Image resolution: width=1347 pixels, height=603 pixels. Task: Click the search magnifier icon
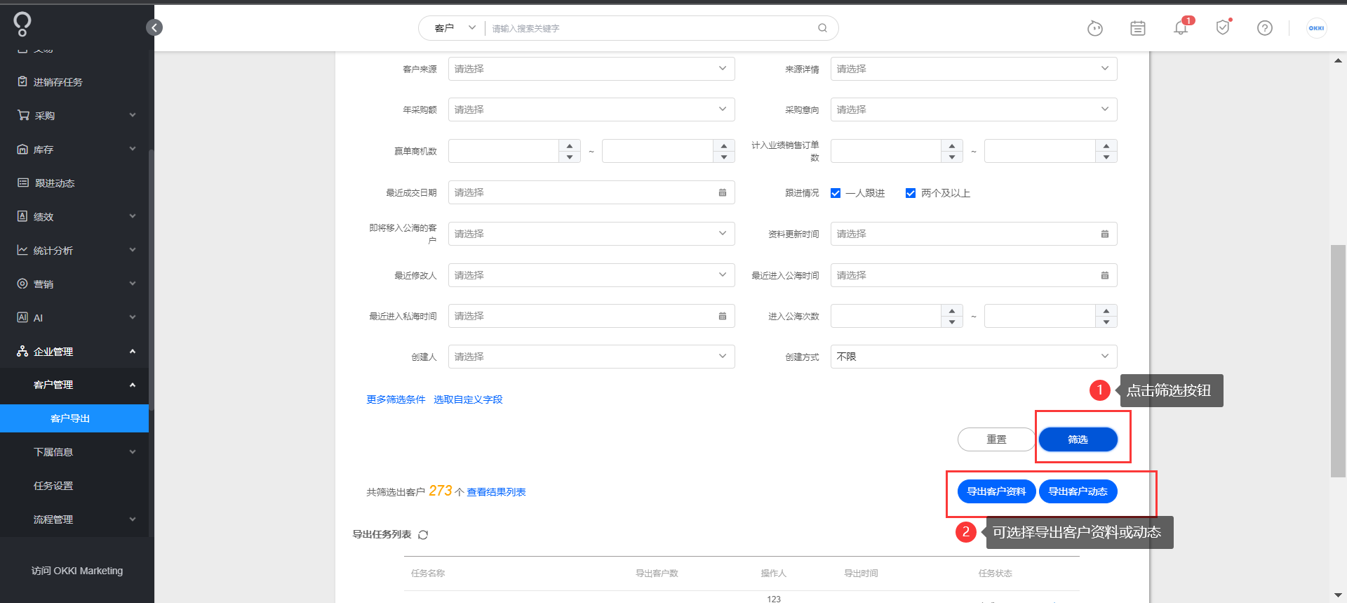[822, 28]
